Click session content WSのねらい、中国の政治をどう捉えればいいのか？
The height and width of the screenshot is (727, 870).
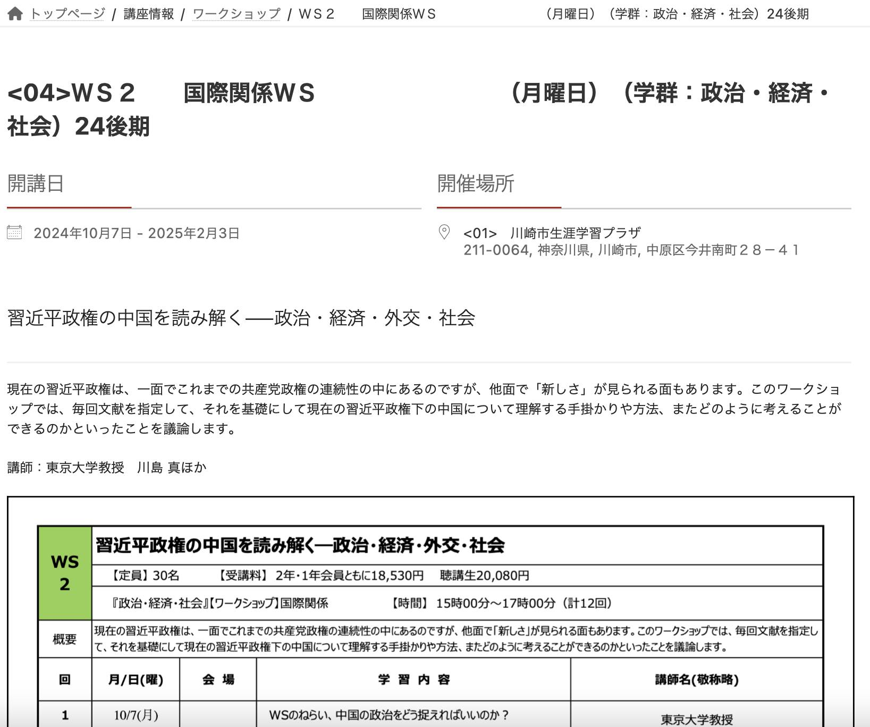pyautogui.click(x=389, y=715)
